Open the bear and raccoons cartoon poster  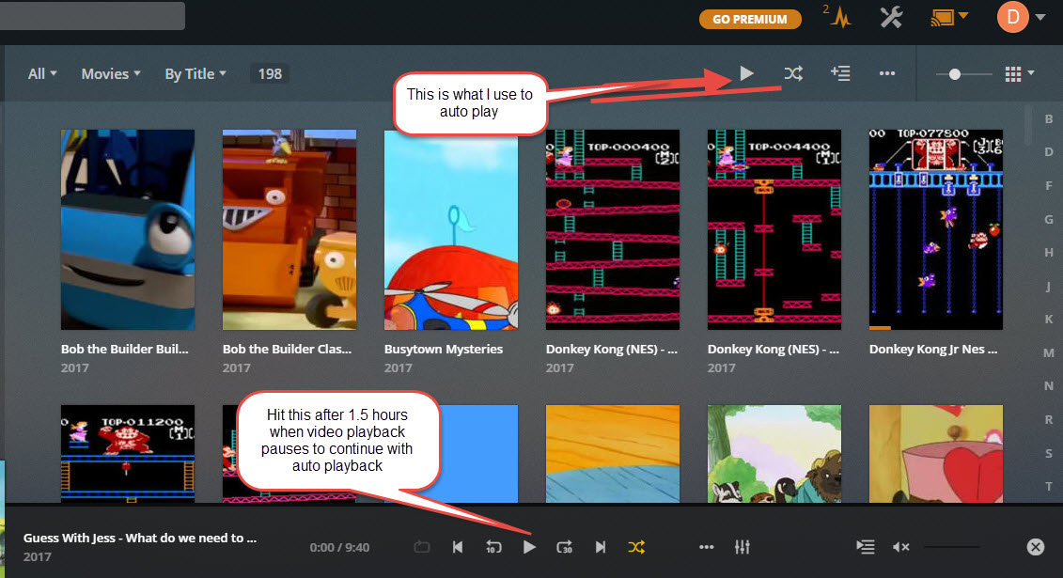point(774,453)
